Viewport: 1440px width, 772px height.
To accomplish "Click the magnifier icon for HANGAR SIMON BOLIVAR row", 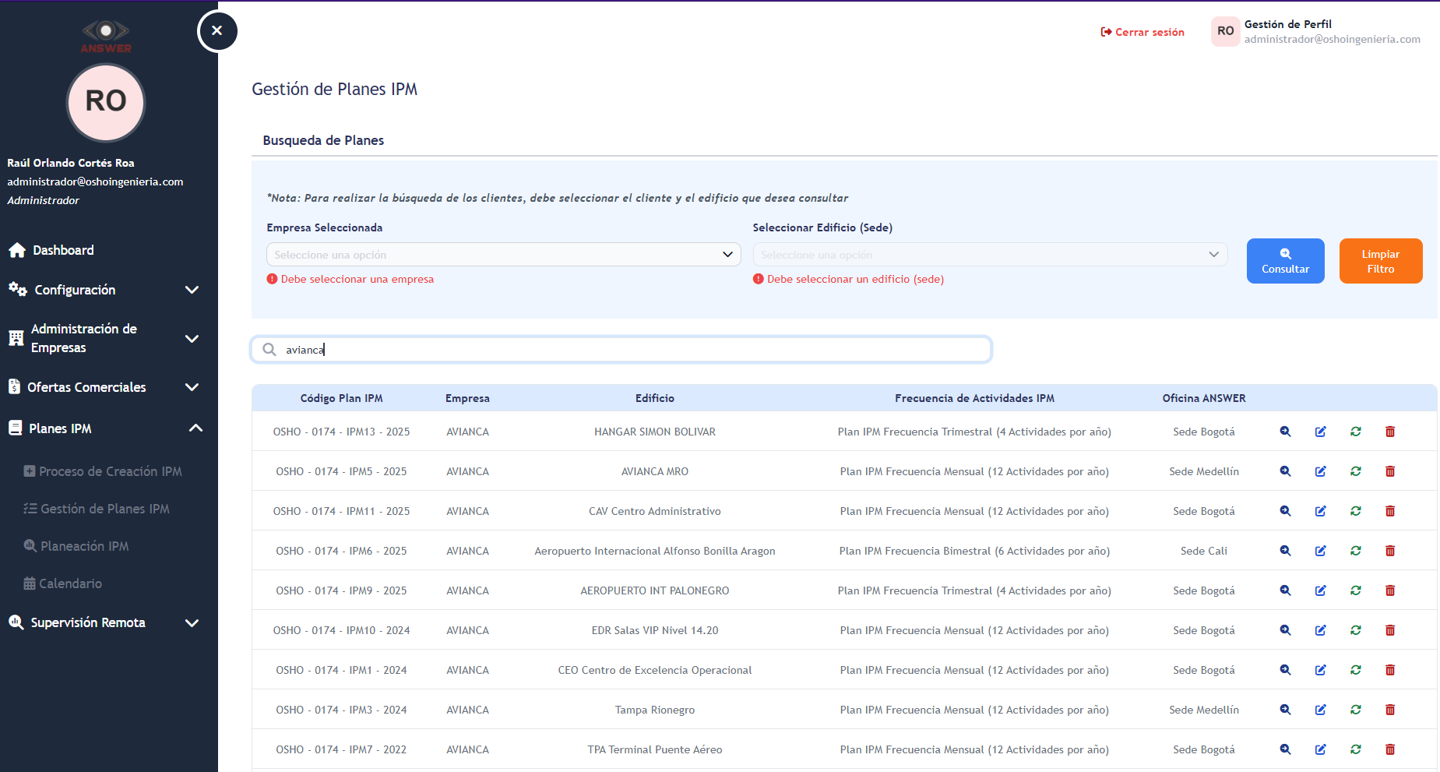I will (x=1285, y=432).
